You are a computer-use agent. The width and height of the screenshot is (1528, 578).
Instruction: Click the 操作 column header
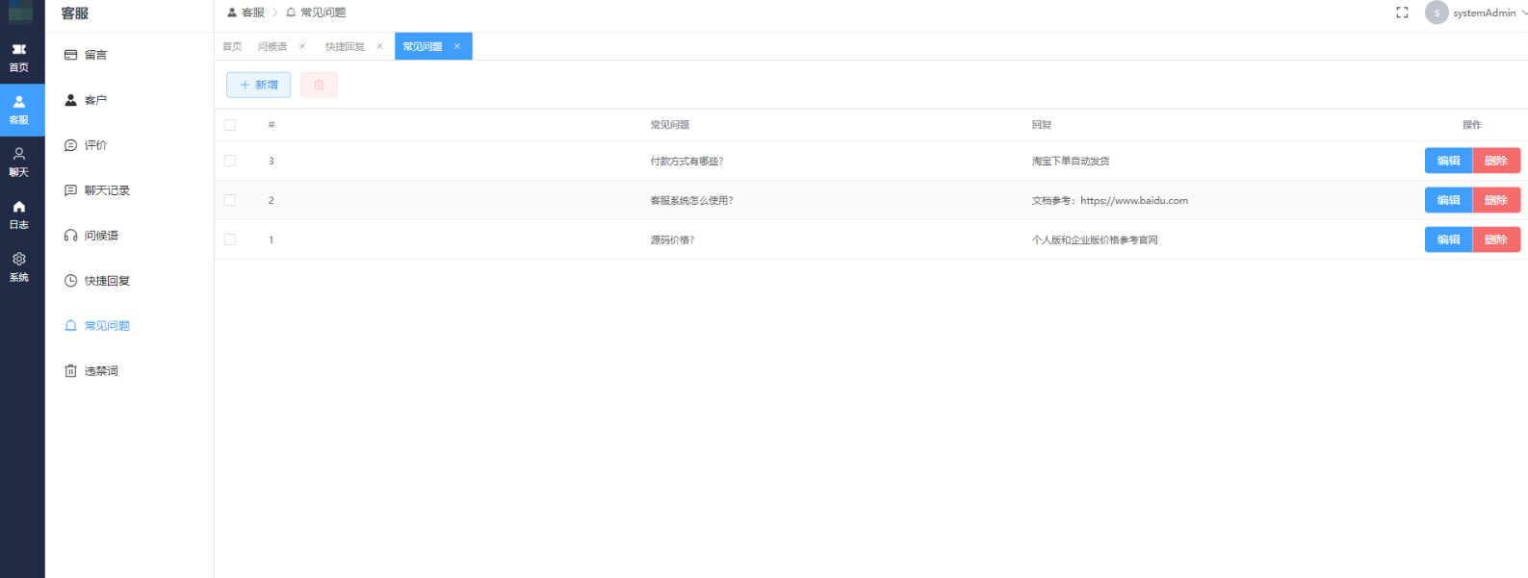(x=1472, y=125)
